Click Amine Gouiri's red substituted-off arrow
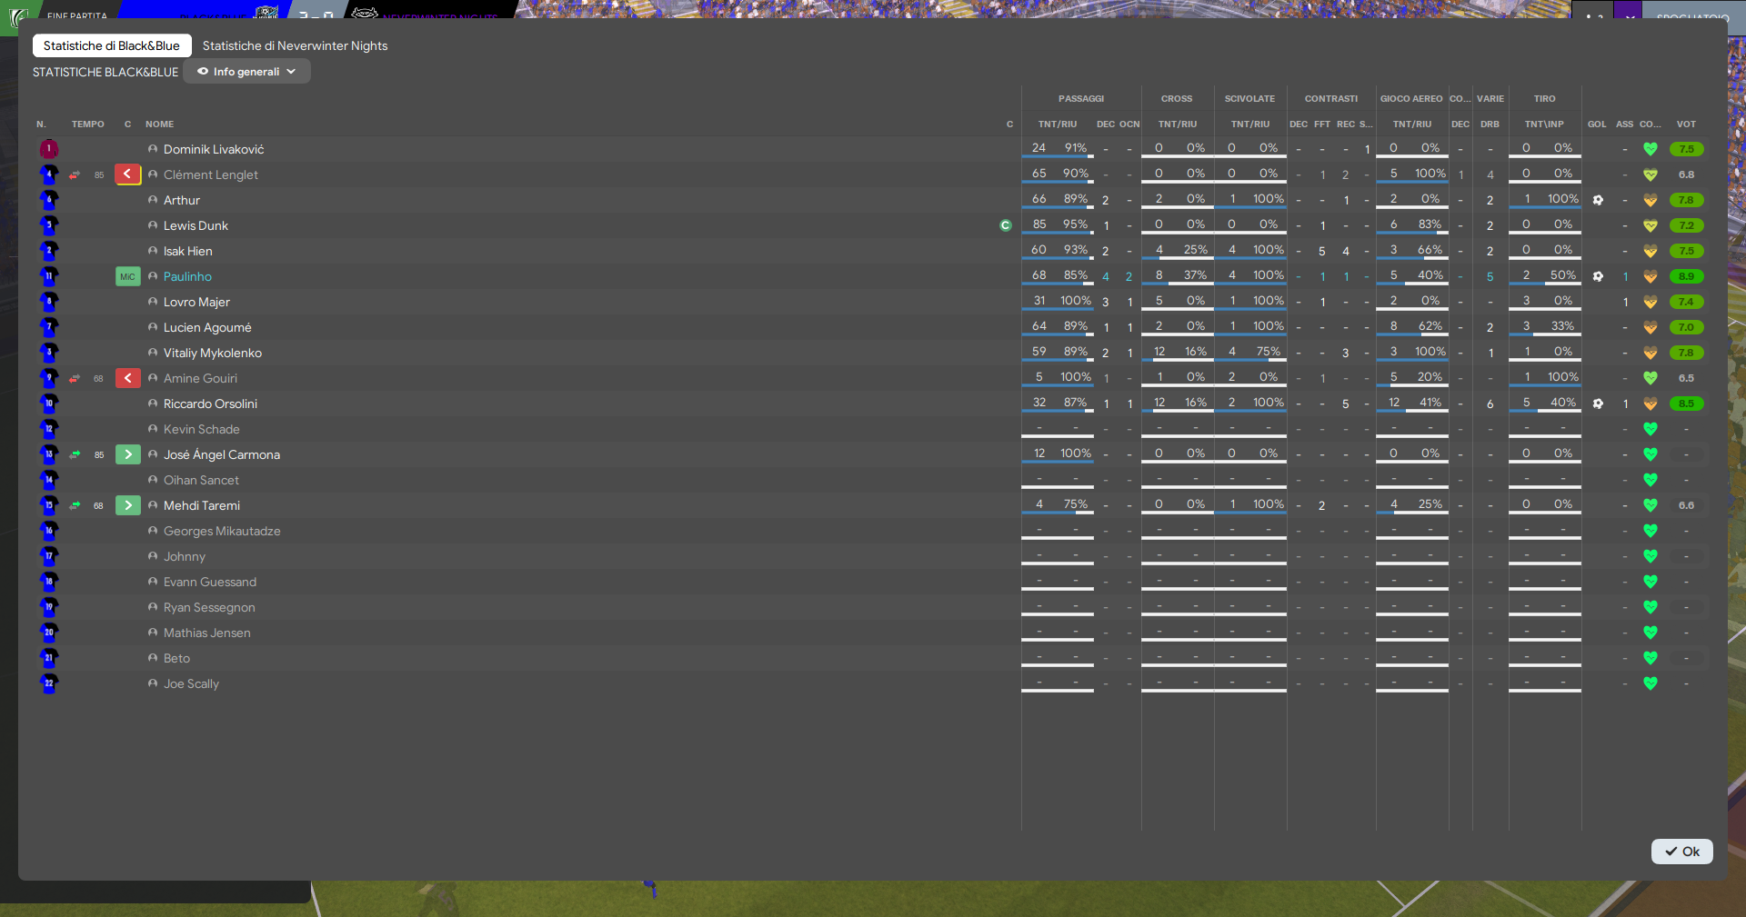 (127, 378)
